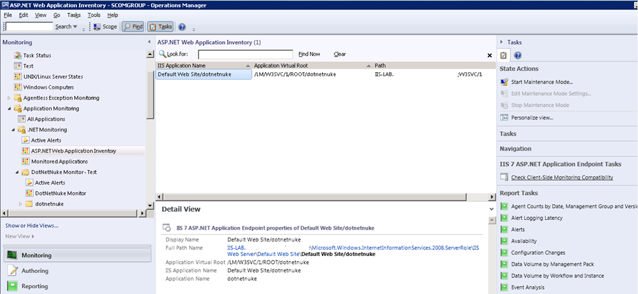The image size is (638, 294).
Task: Toggle the Find toolbar button
Action: (x=133, y=27)
